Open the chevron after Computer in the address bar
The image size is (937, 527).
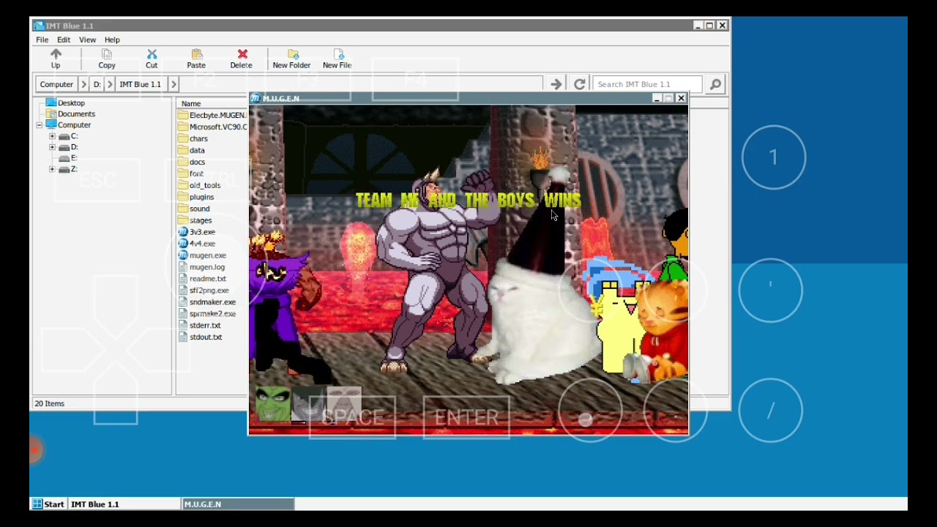click(83, 84)
